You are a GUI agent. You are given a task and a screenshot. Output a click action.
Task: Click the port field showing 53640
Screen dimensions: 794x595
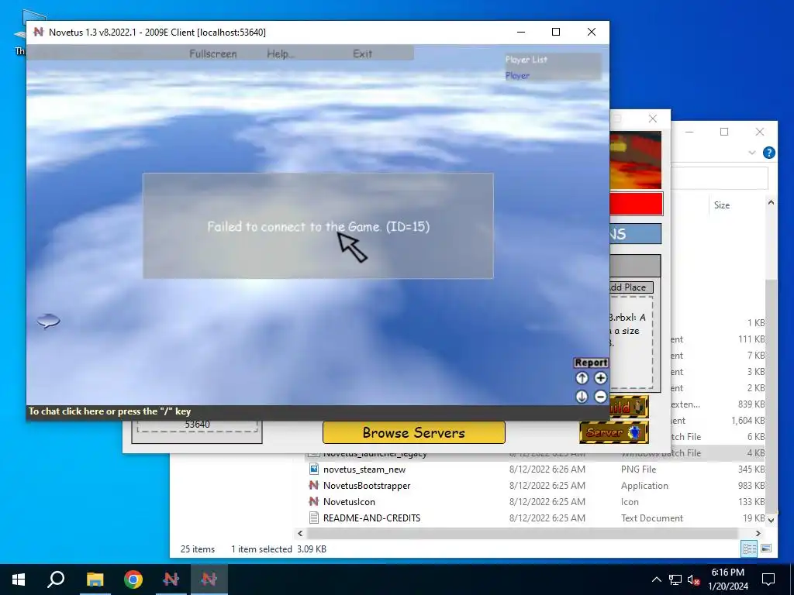[197, 425]
